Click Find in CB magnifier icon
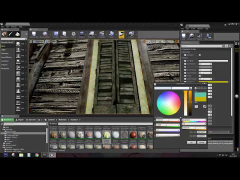240x180 pixels. click(191, 36)
